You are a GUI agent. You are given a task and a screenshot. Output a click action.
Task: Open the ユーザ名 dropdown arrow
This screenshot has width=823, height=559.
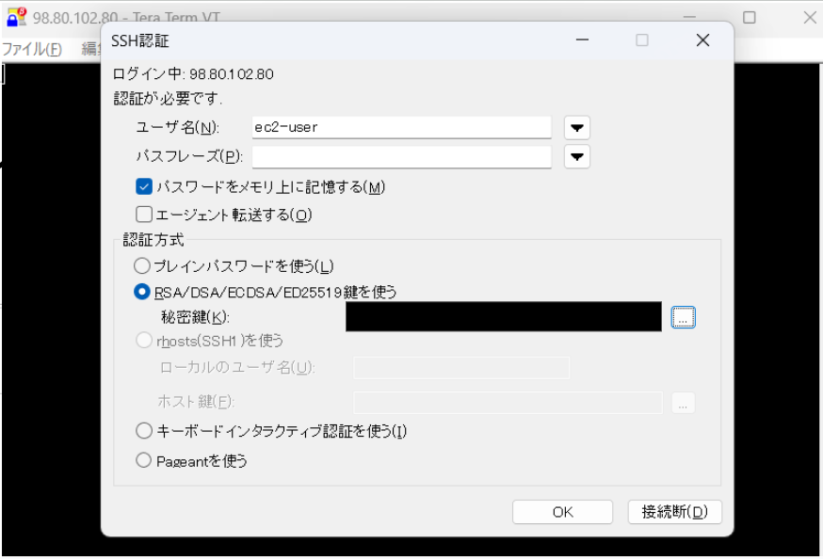[x=577, y=127]
